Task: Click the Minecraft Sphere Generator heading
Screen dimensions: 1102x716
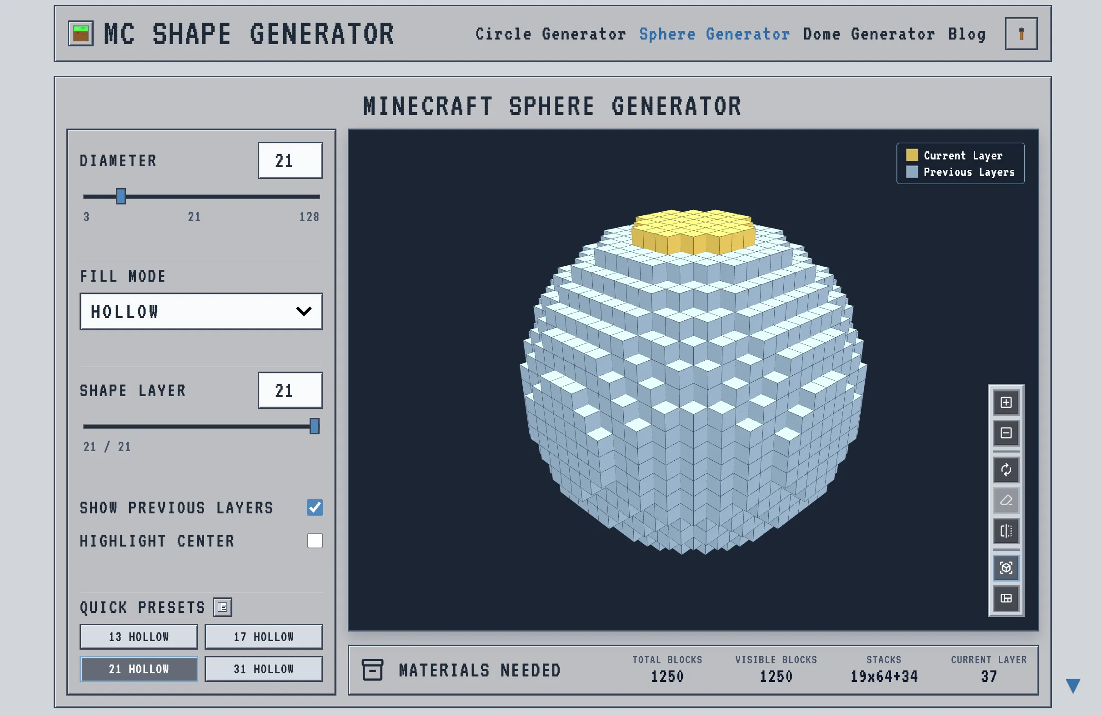Action: point(552,106)
